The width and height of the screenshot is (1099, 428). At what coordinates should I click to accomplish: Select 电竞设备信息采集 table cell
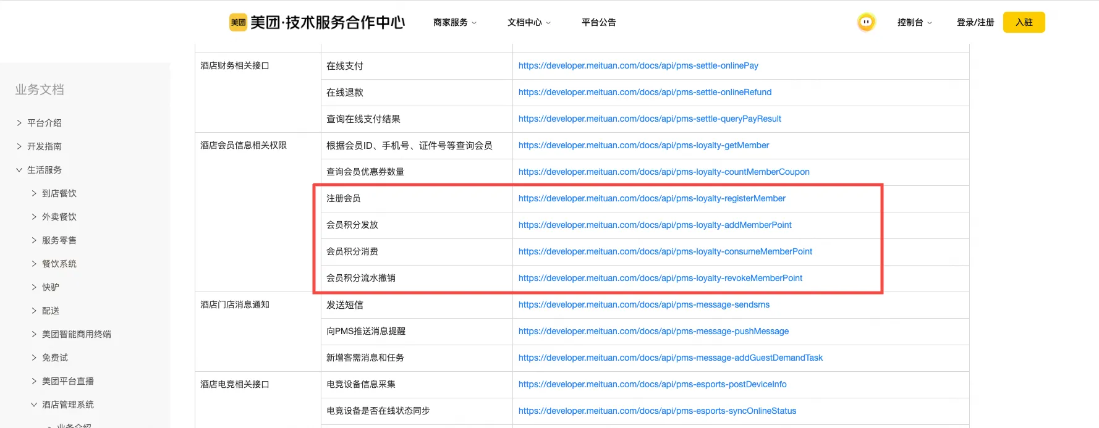point(417,385)
